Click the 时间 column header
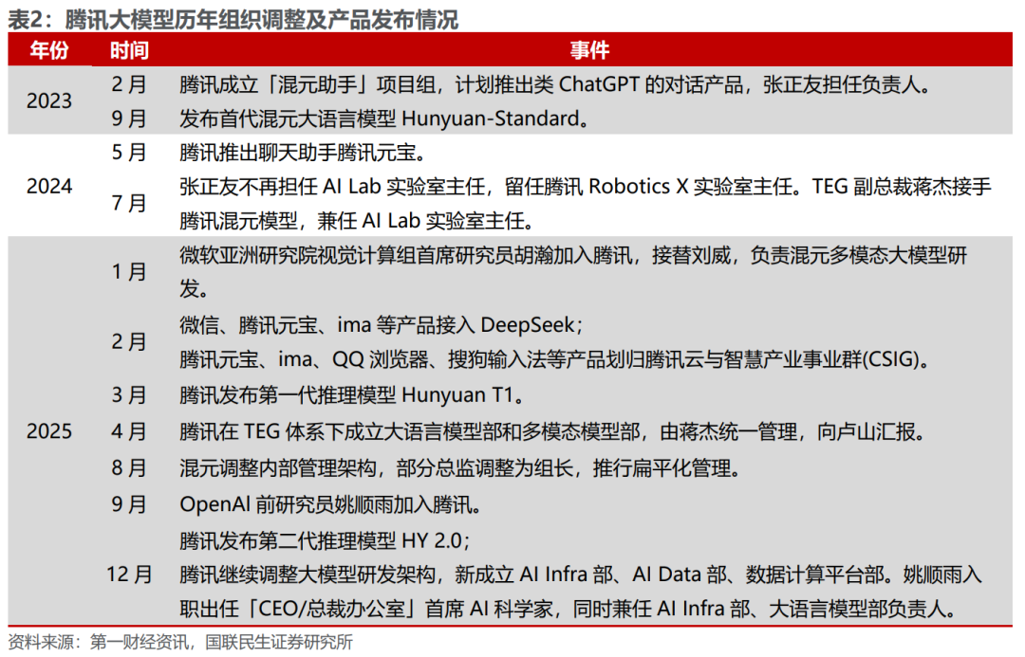The image size is (1025, 657). [x=129, y=51]
